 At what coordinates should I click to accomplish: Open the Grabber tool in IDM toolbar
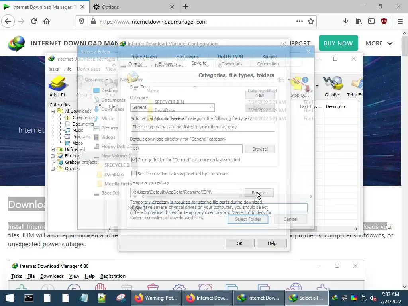pyautogui.click(x=332, y=86)
